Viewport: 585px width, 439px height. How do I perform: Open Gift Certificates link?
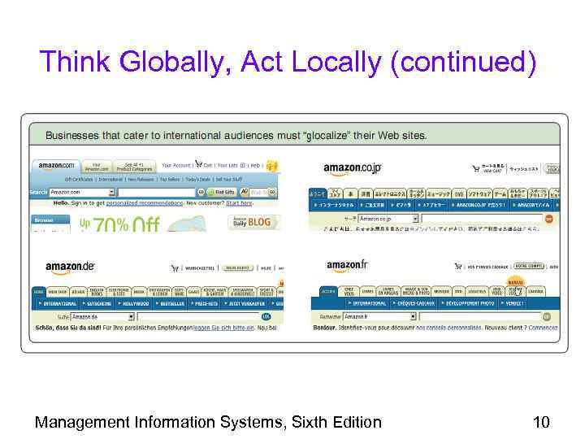(x=79, y=179)
